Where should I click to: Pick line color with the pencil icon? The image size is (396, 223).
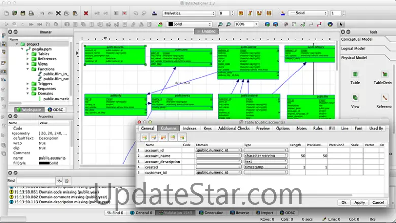pyautogui.click(x=283, y=13)
